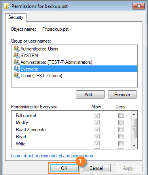Click the folder icon in title bar

click(6, 6)
